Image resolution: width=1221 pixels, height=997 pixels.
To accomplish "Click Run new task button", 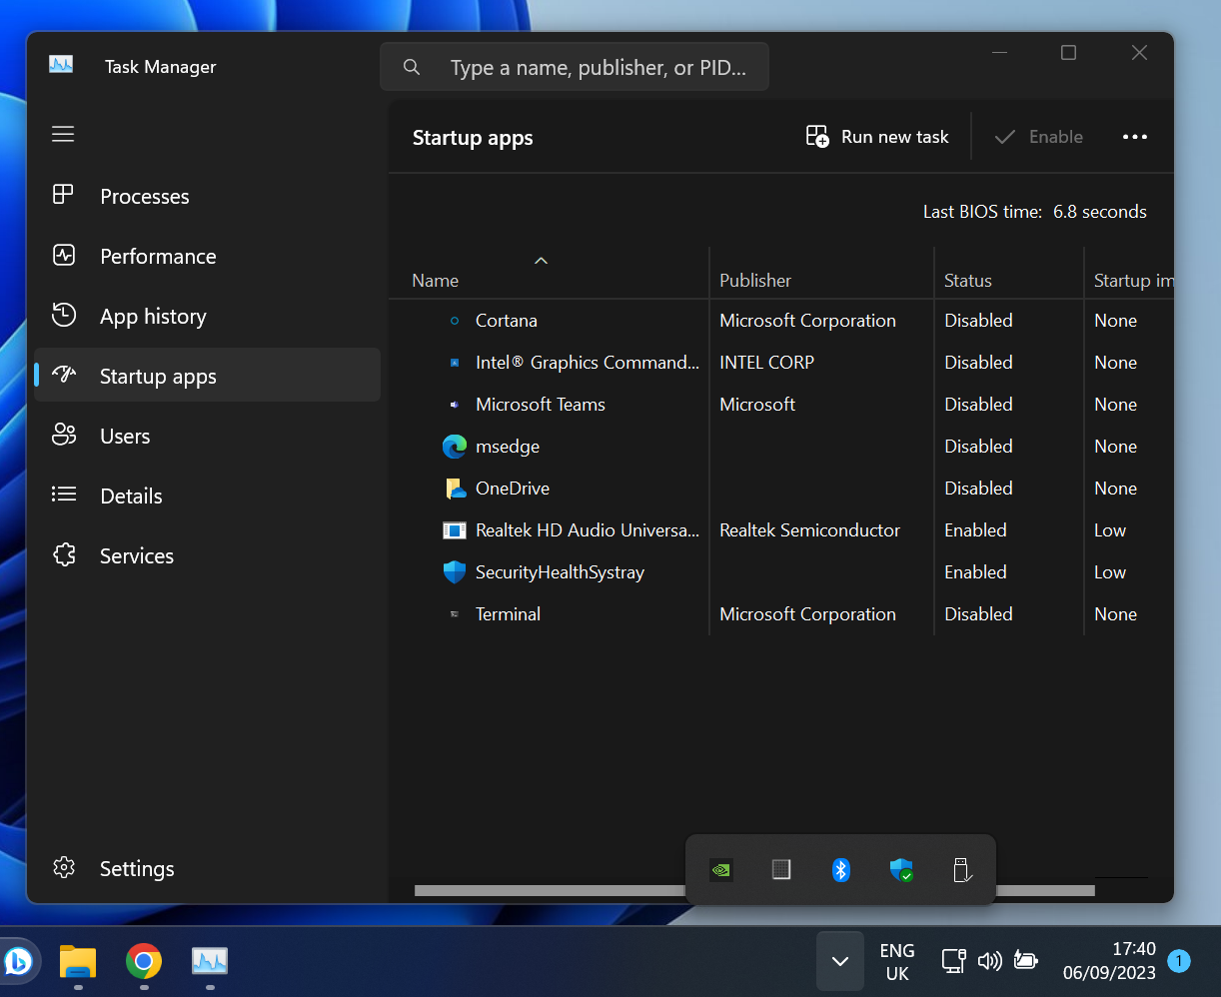I will (877, 137).
